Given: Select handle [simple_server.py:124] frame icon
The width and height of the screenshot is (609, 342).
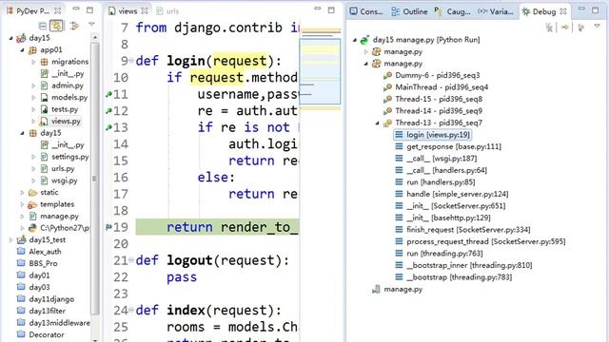Looking at the screenshot, I should click(x=399, y=194).
